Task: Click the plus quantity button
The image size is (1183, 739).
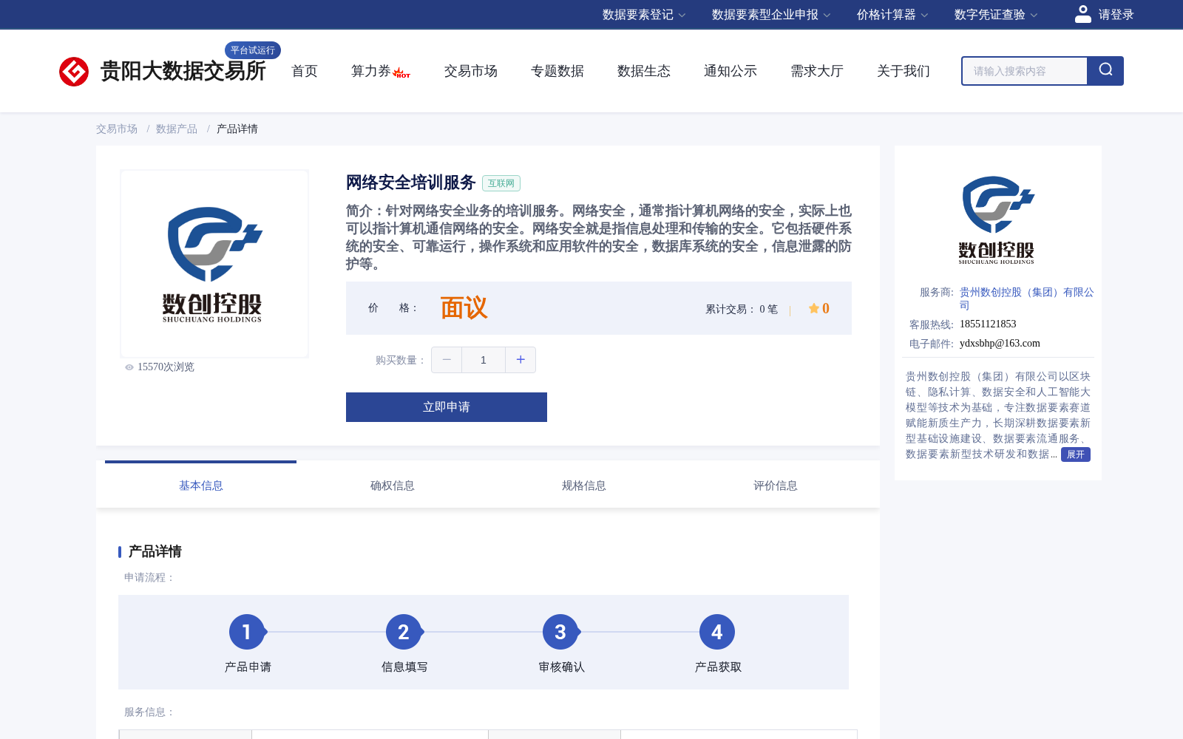Action: 521,360
